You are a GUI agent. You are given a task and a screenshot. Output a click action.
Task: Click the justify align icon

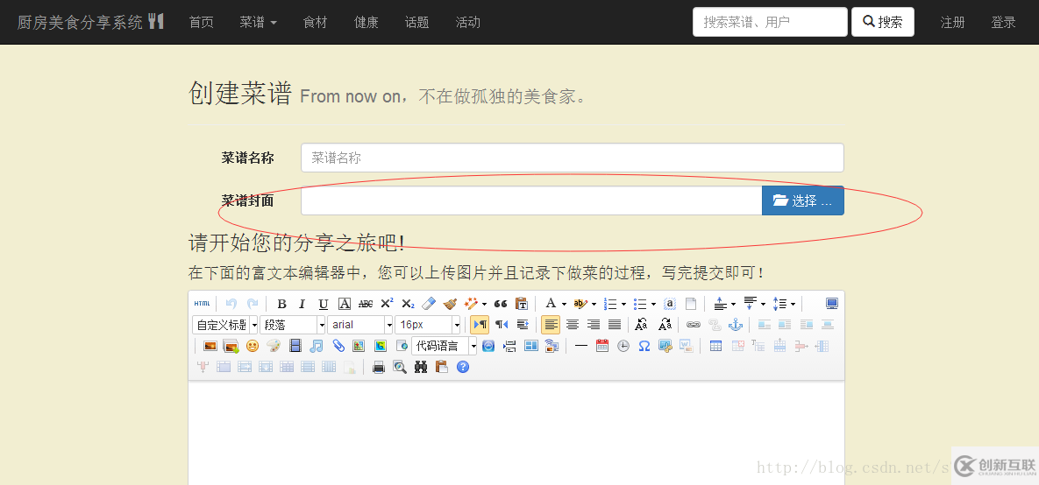coord(615,325)
